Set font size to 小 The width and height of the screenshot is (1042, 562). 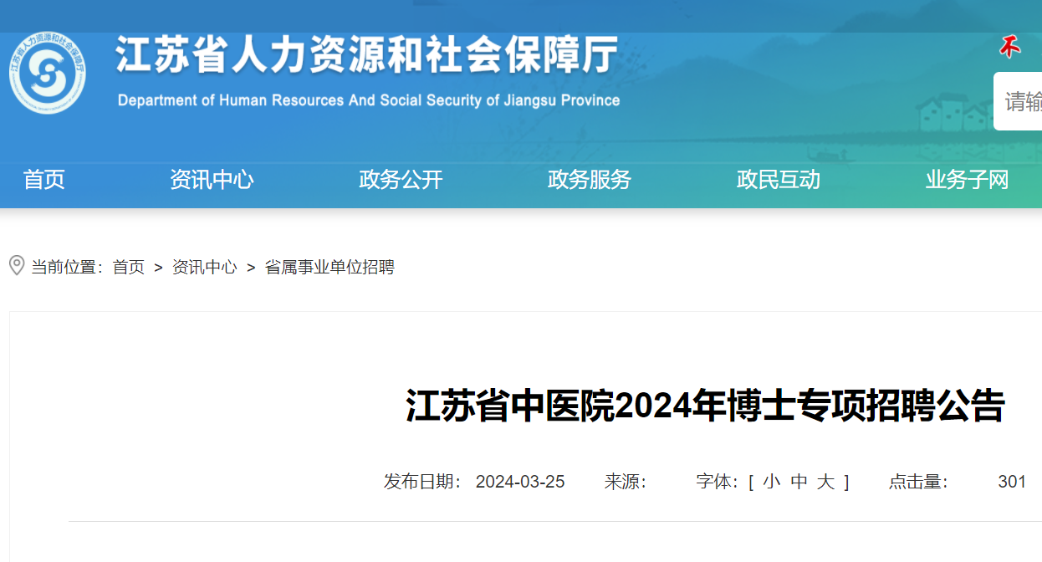click(771, 482)
